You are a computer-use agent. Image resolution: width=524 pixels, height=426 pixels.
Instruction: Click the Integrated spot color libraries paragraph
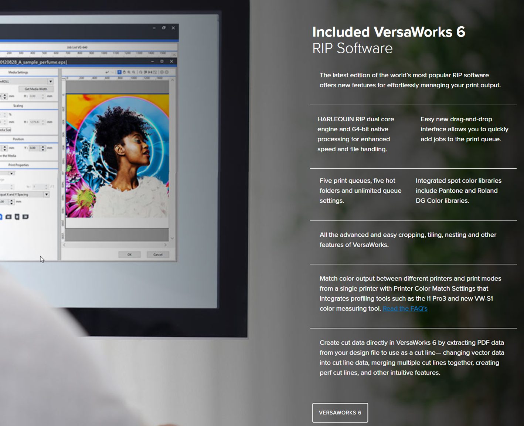[459, 190]
